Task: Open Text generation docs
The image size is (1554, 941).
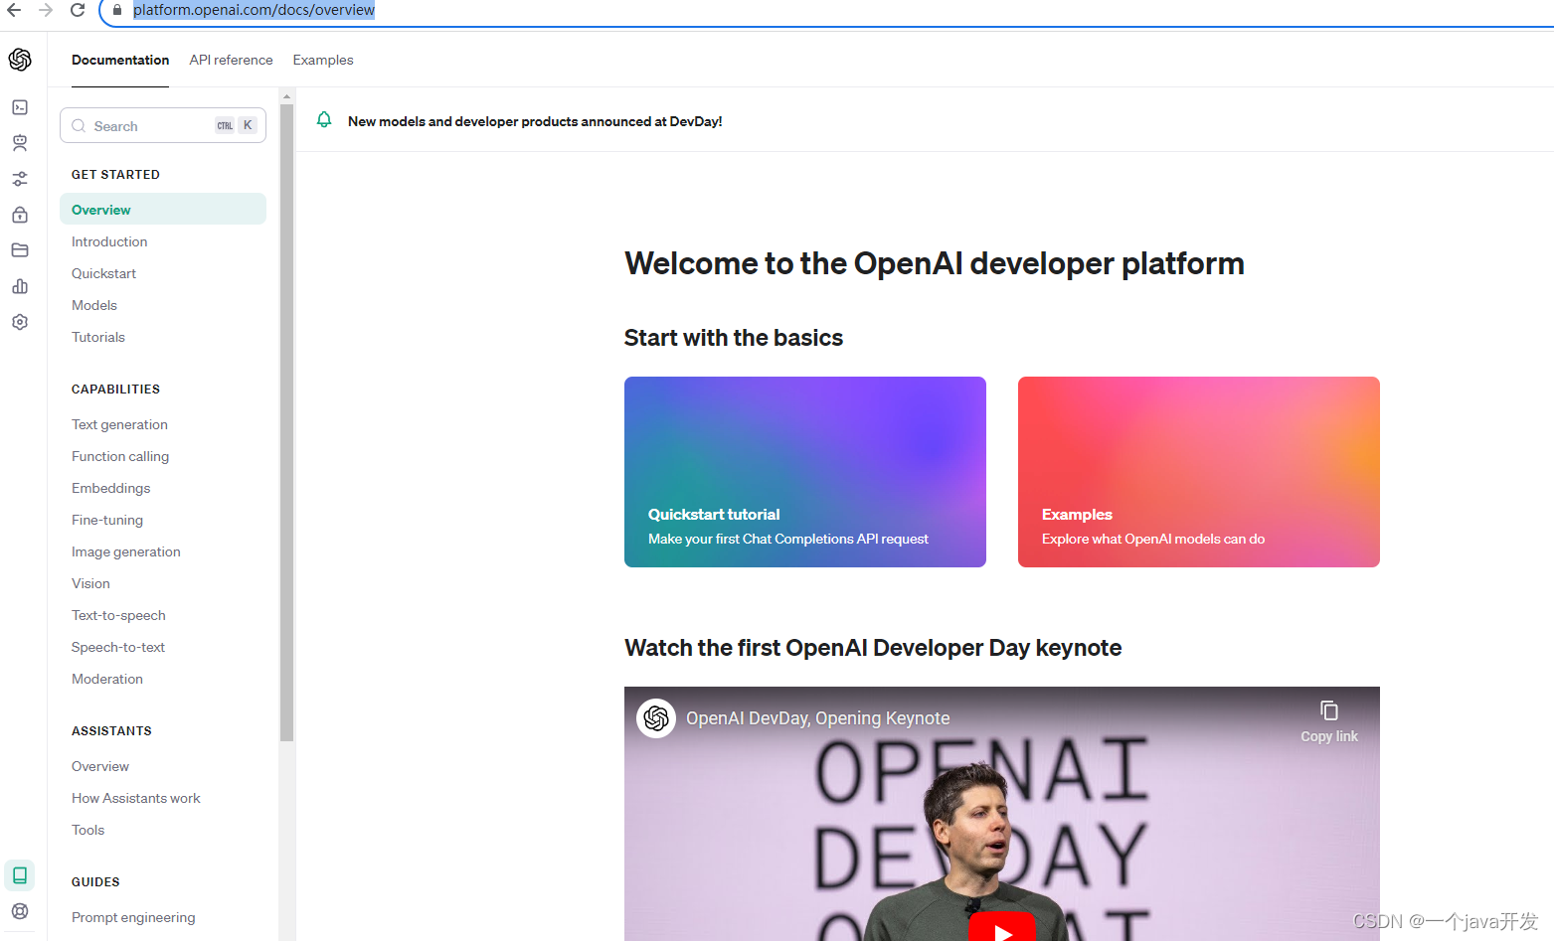Action: (x=119, y=424)
